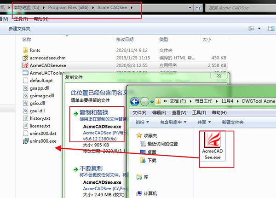Open the 包含到库中 dropdown
The width and height of the screenshot is (276, 198).
pyautogui.click(x=173, y=122)
